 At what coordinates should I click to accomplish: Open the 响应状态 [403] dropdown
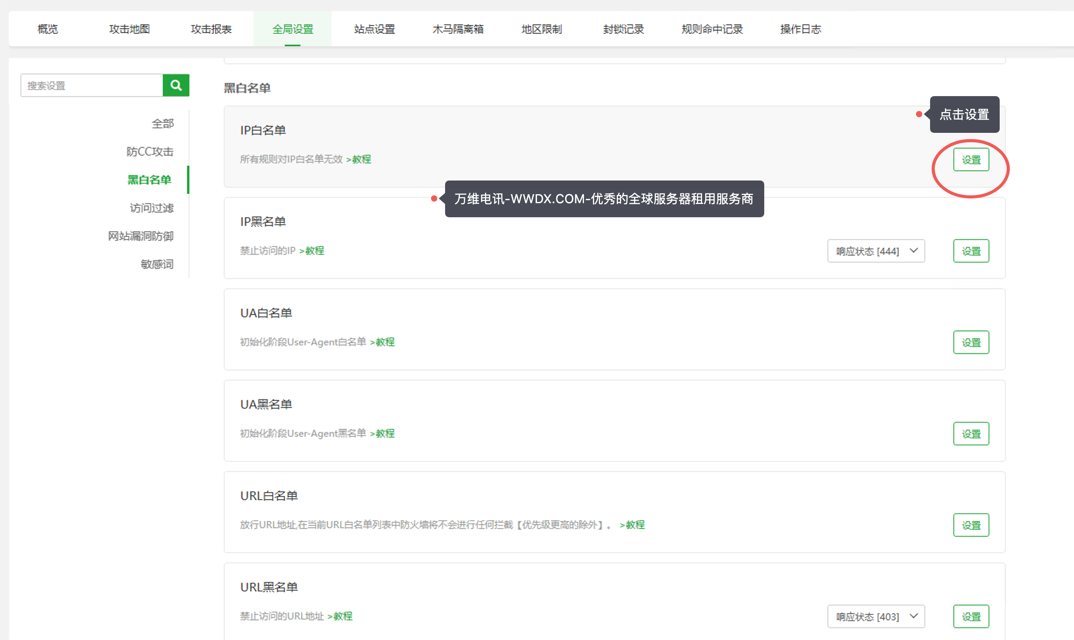[x=876, y=617]
